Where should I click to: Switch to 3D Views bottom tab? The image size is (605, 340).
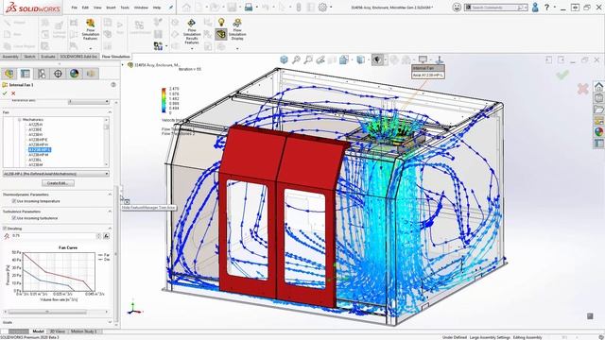tap(57, 331)
